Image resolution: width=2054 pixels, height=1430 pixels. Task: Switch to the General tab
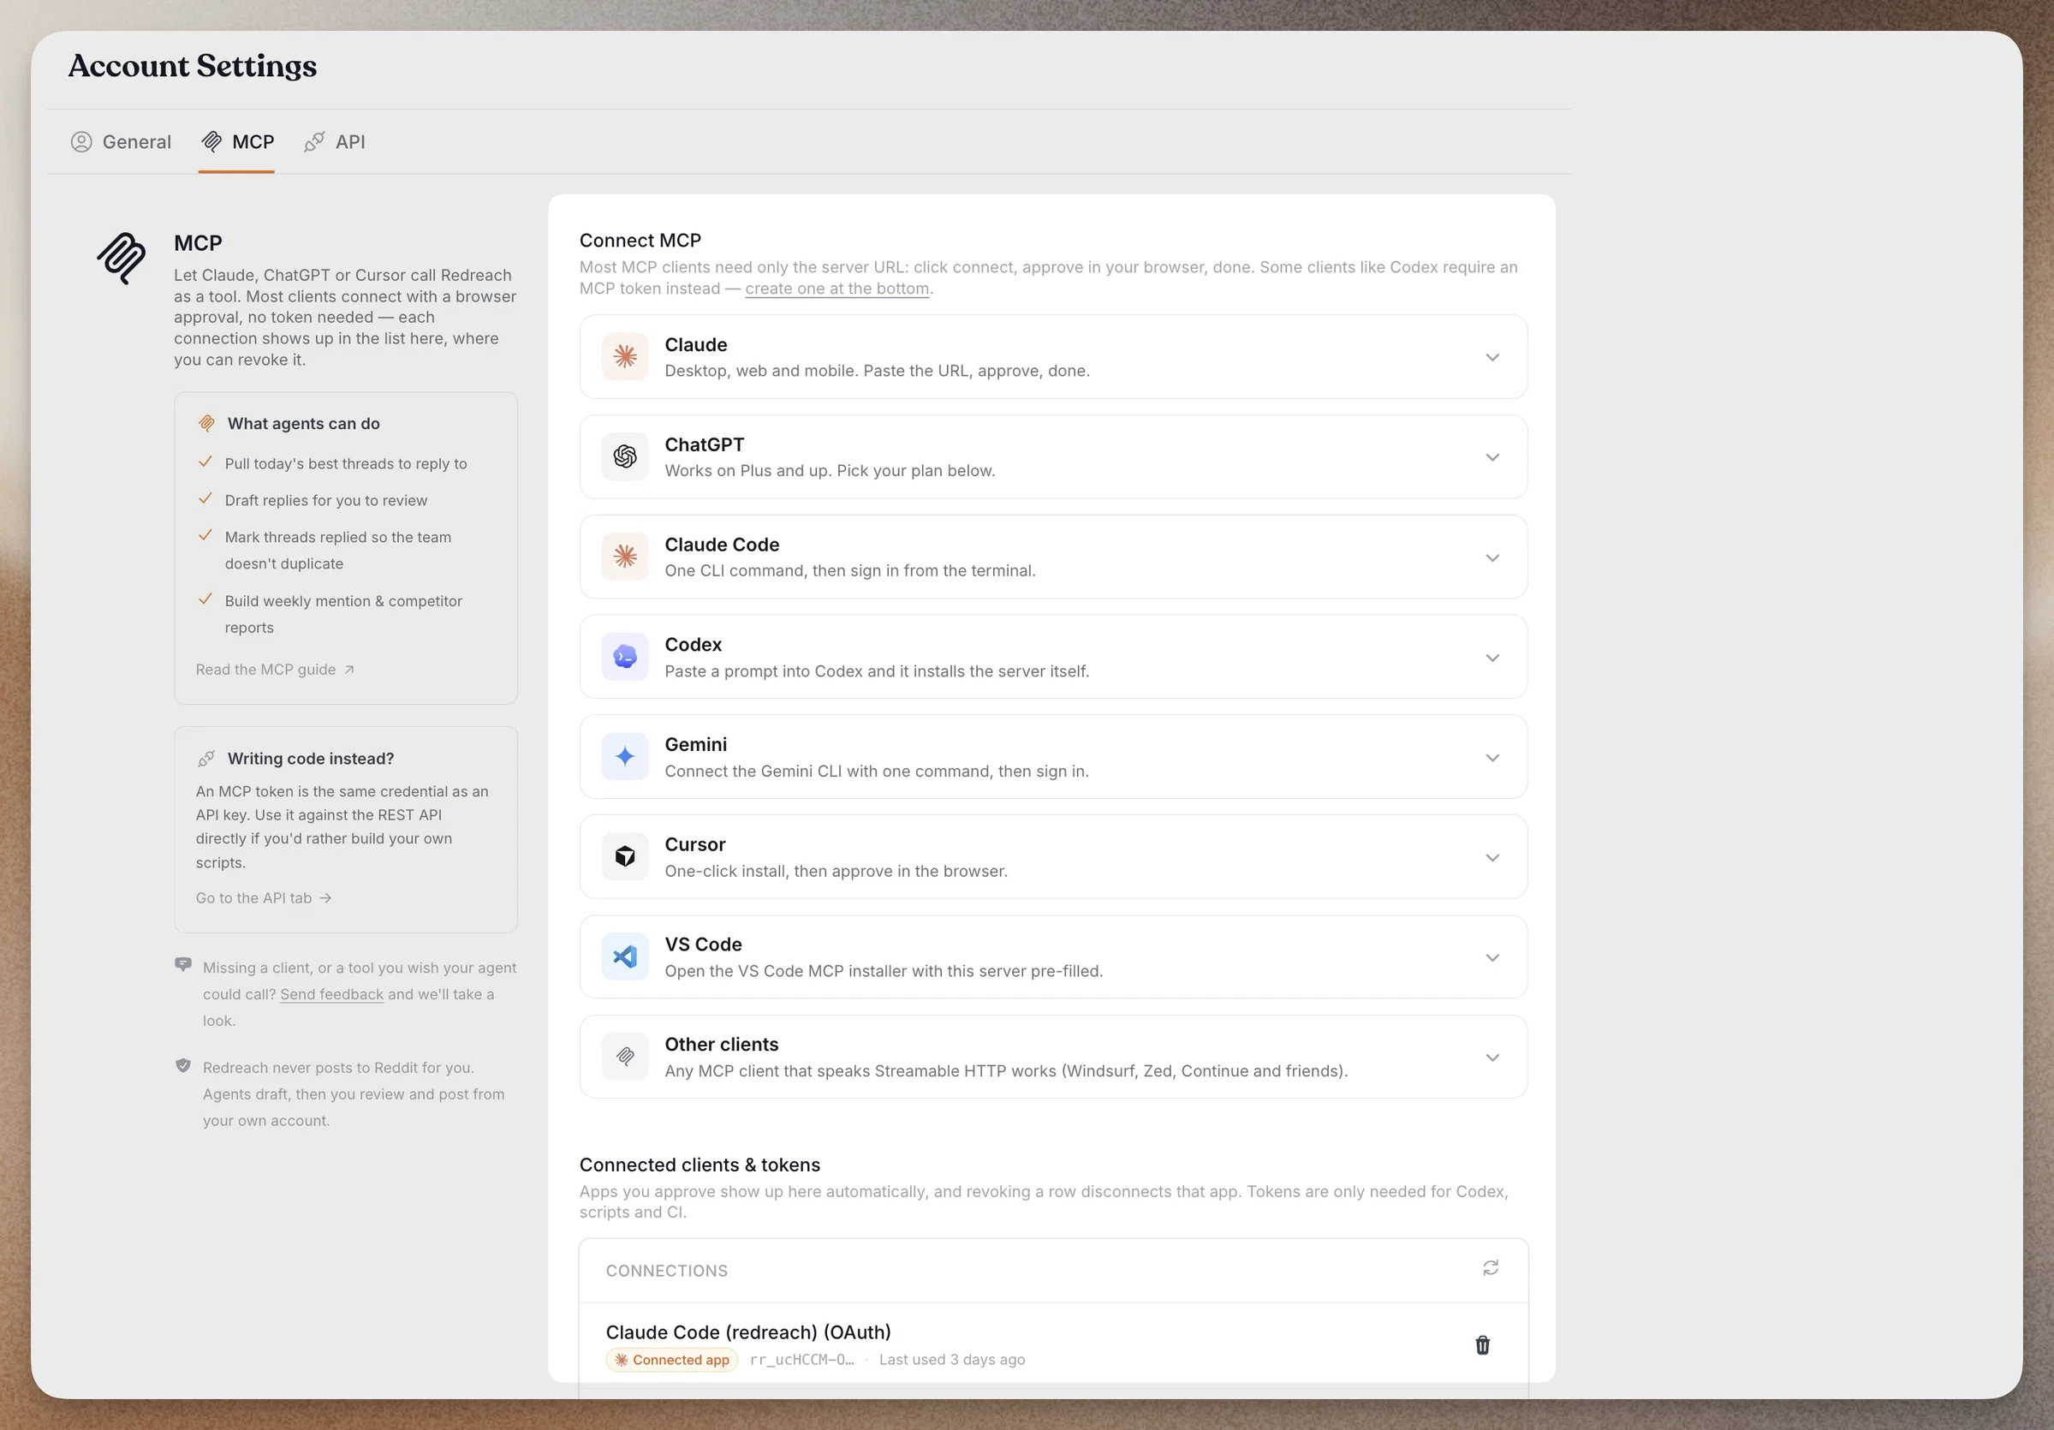coord(121,141)
